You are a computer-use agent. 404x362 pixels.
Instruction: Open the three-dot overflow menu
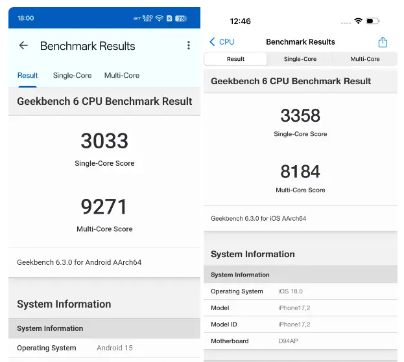(x=189, y=45)
